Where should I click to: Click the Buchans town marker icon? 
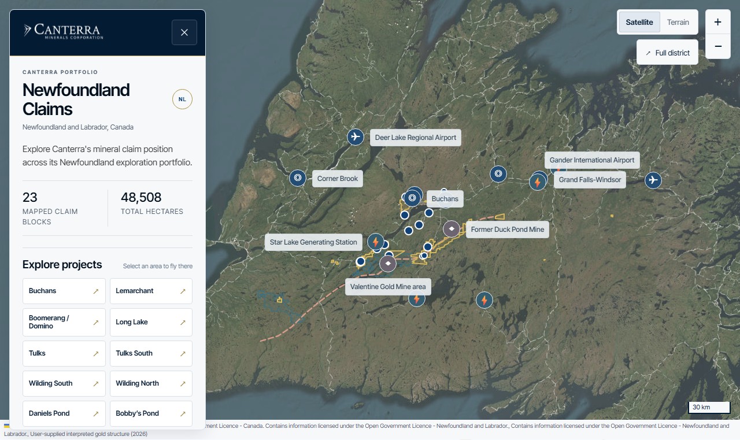coord(412,198)
